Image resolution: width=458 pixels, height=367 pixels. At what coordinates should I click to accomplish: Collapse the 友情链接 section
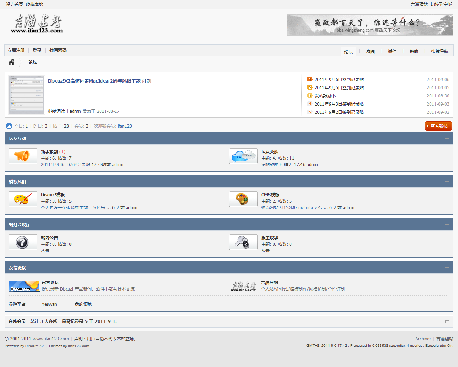coord(447,268)
